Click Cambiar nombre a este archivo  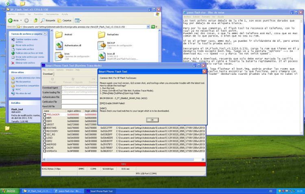pyautogui.click(x=24, y=41)
